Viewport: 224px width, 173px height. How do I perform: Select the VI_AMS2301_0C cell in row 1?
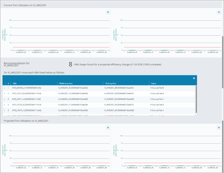coord(73,88)
